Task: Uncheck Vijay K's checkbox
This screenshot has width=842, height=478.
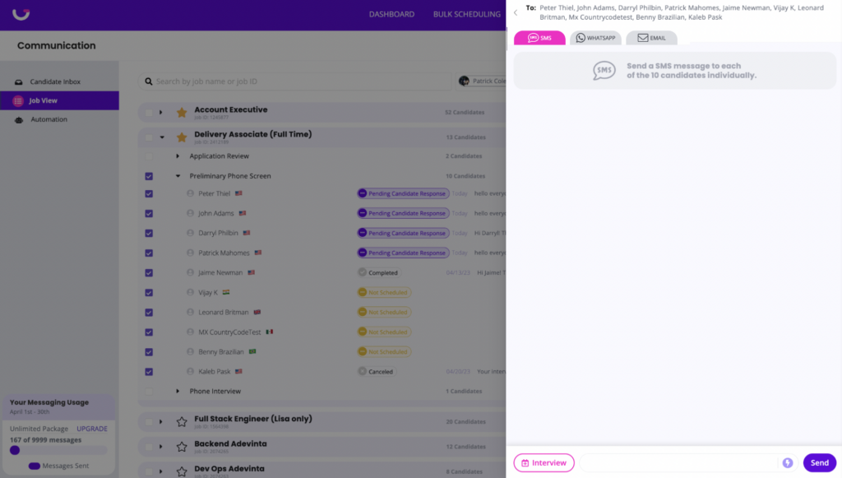Action: click(x=149, y=293)
